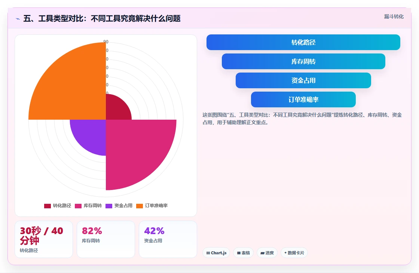The image size is (419, 273).
Task: Click the 表格 tag chip
Action: point(243,253)
